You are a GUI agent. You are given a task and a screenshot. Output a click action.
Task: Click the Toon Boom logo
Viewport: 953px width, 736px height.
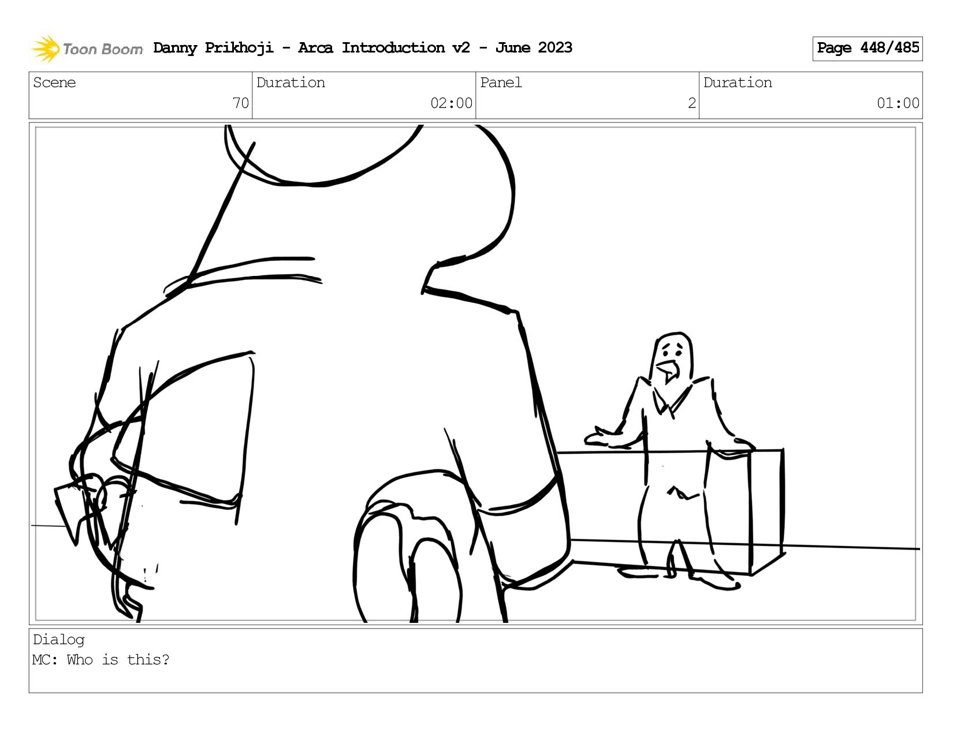(87, 48)
